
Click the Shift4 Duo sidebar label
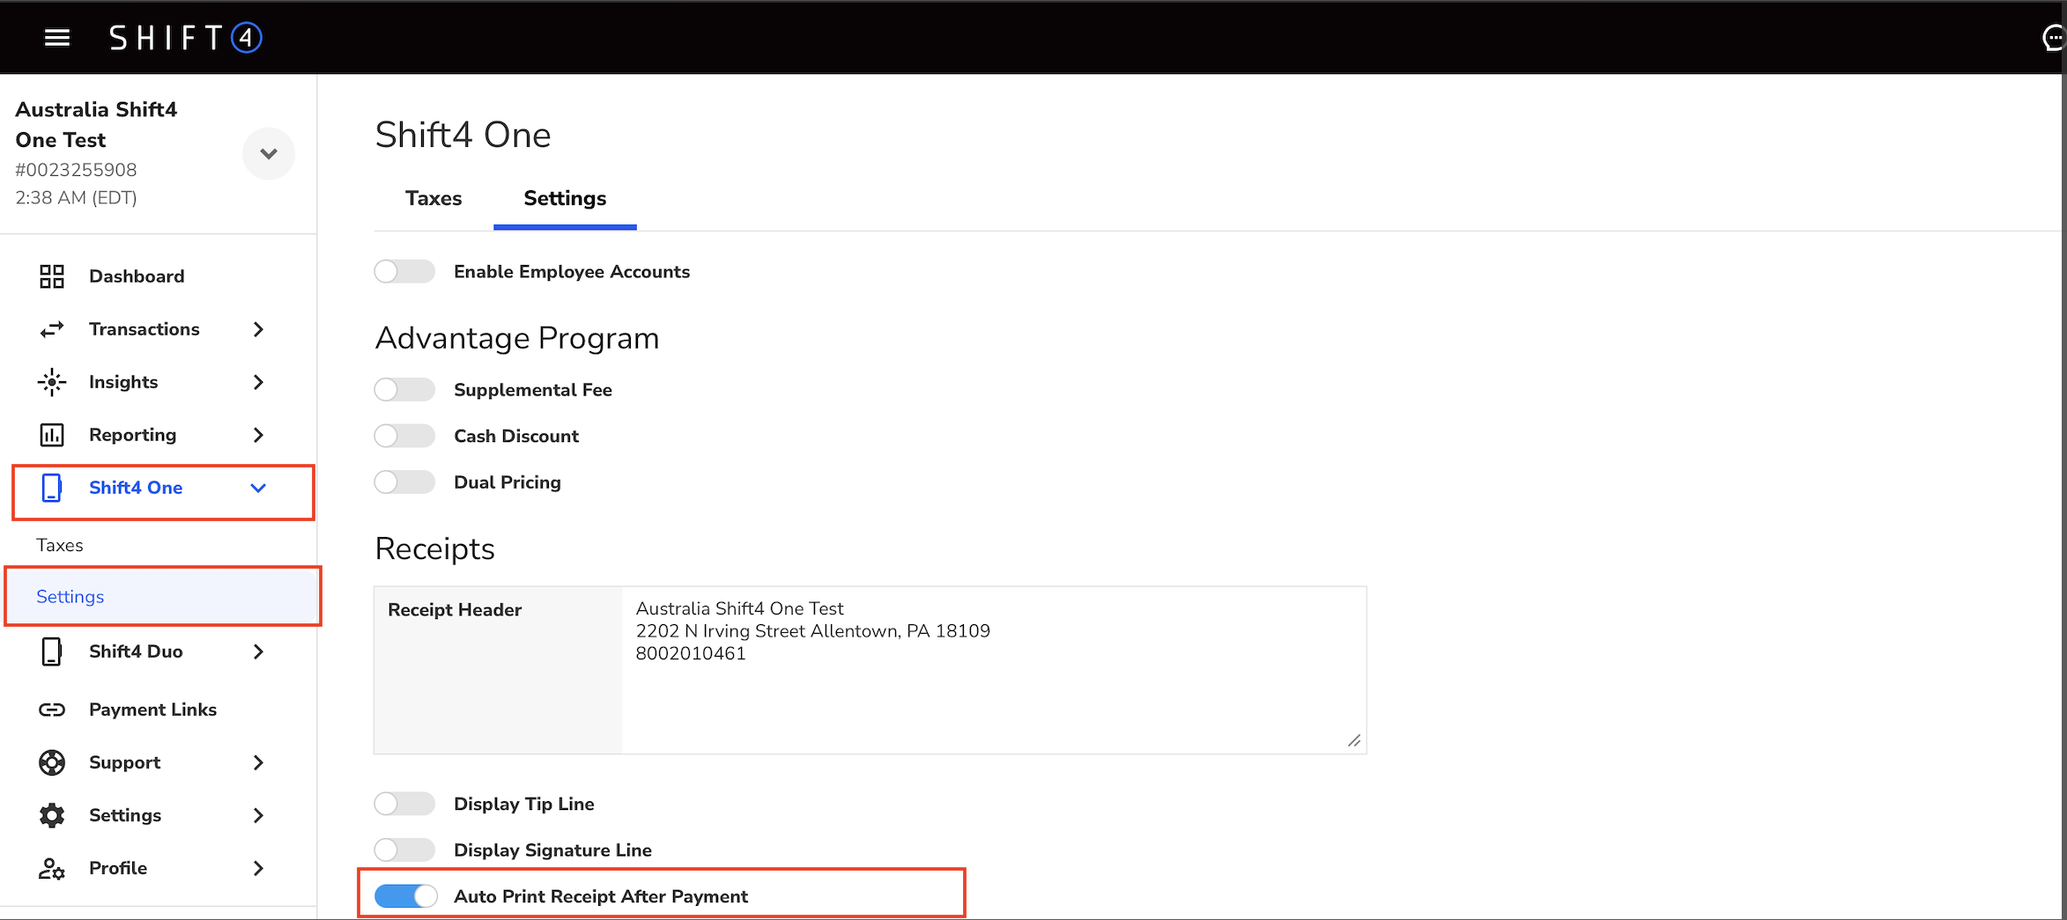(136, 651)
